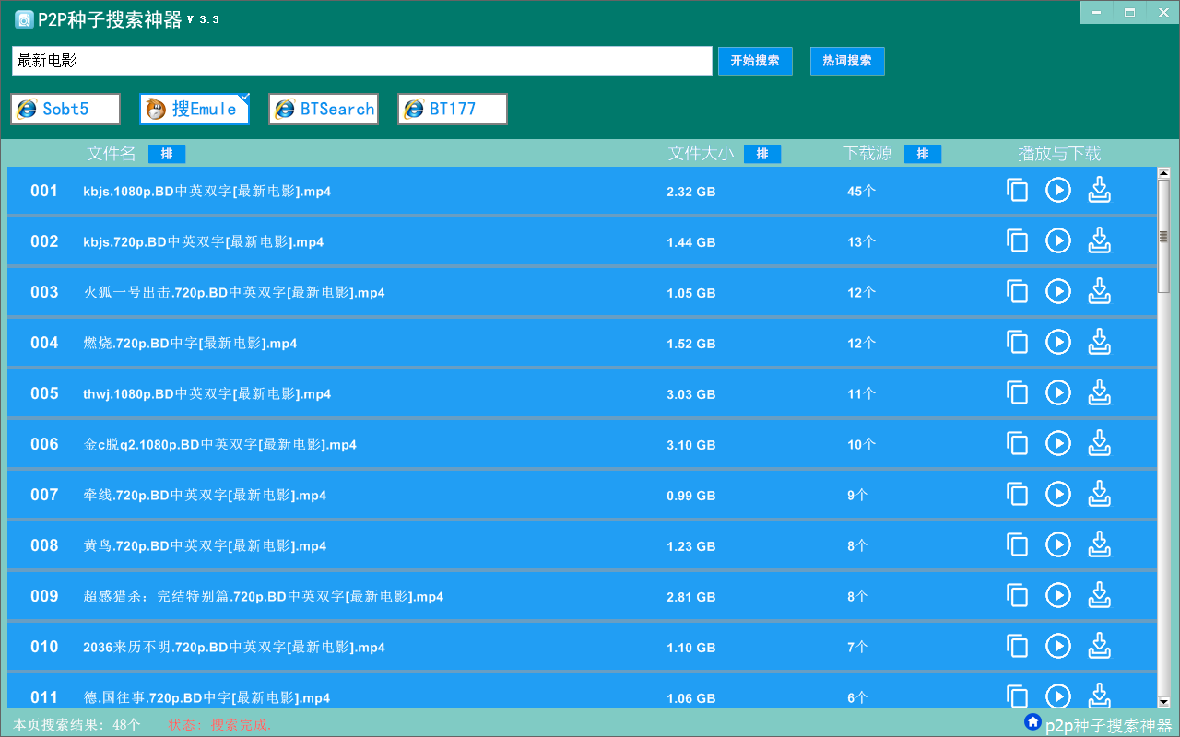Image resolution: width=1180 pixels, height=737 pixels.
Task: Play 火狐一号出击 row 003
Action: 1058,292
